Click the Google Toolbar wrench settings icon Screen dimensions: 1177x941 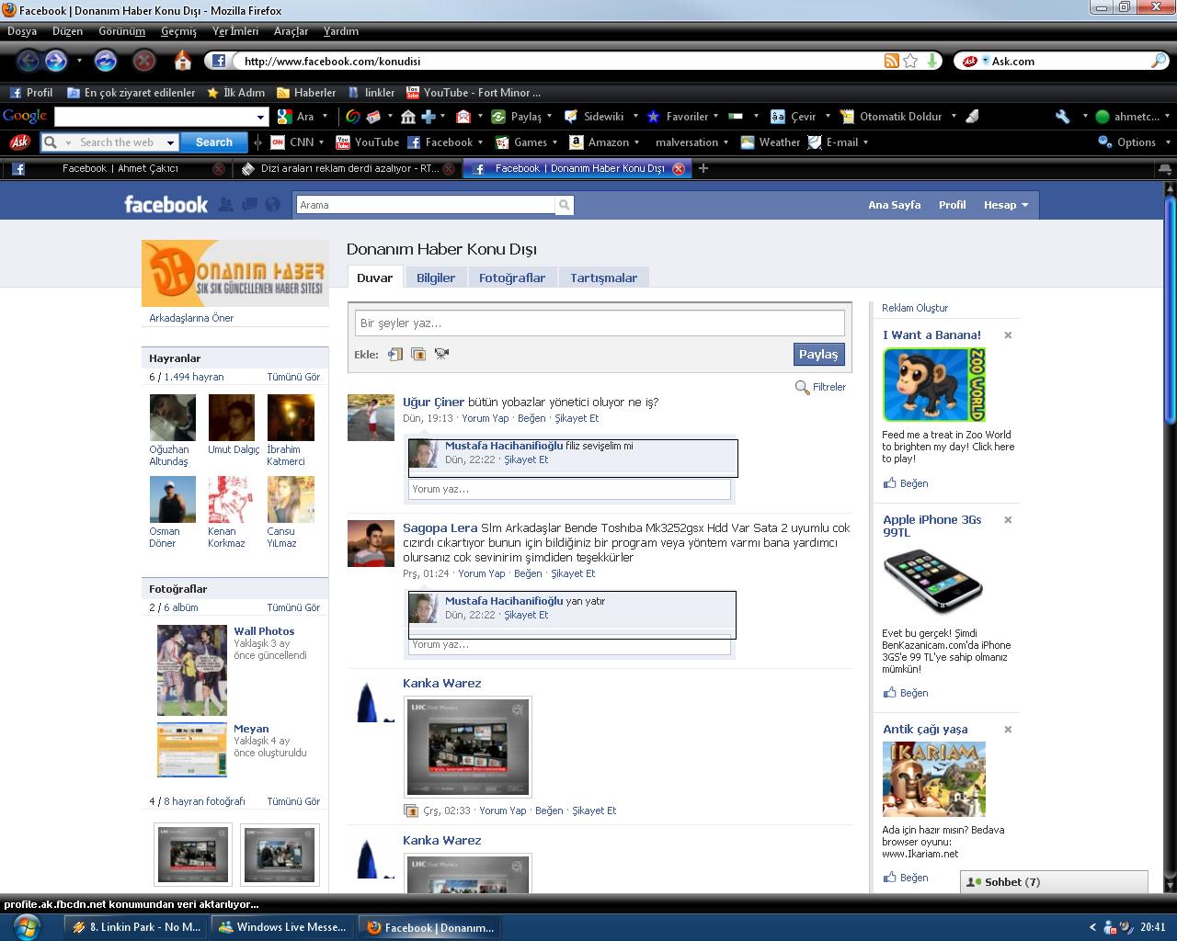pos(1062,117)
